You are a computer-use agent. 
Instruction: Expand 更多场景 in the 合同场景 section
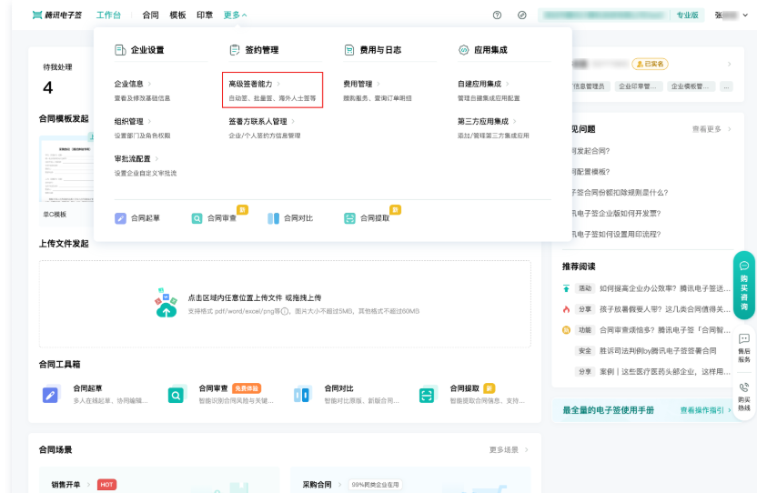pyautogui.click(x=509, y=449)
